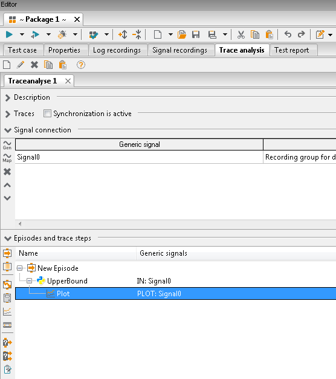Select the Package 1 document tab
The width and height of the screenshot is (336, 379).
42,19
